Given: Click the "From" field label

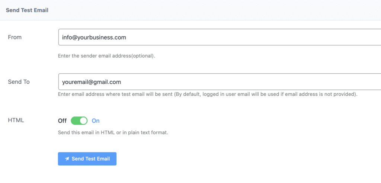Looking at the screenshot, I should (x=15, y=37).
